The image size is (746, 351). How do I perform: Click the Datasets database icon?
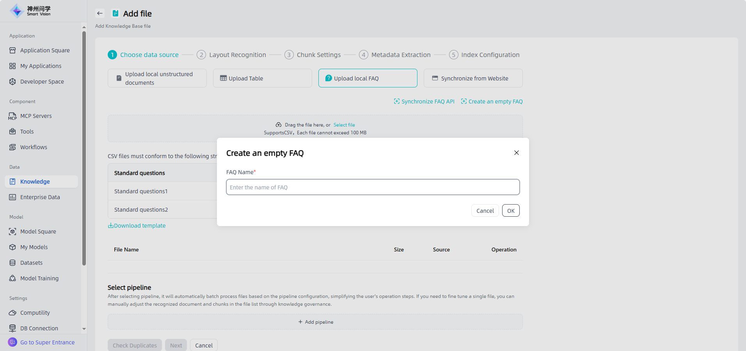coord(12,263)
